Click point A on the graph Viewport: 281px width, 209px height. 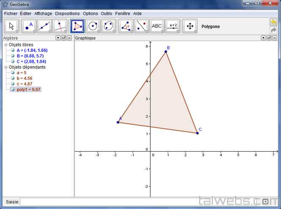coord(118,122)
